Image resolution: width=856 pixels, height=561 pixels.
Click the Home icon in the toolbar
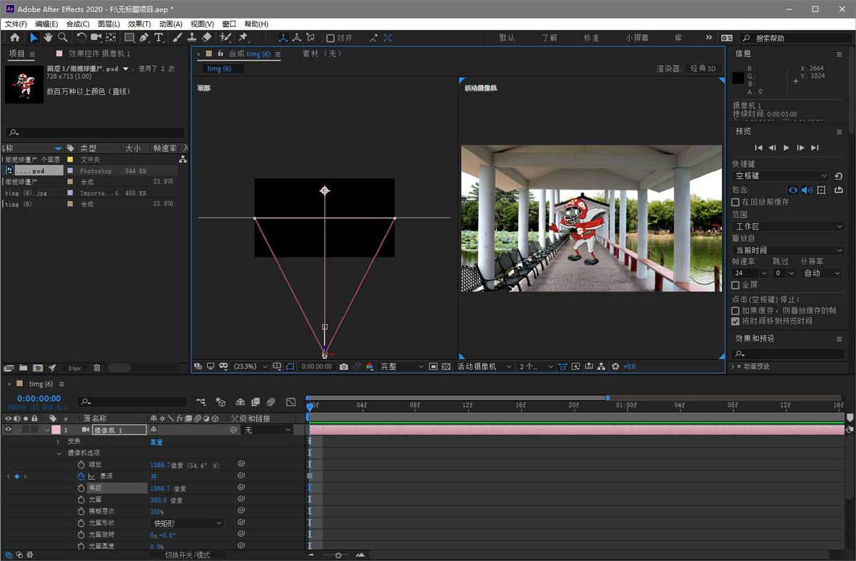point(15,38)
